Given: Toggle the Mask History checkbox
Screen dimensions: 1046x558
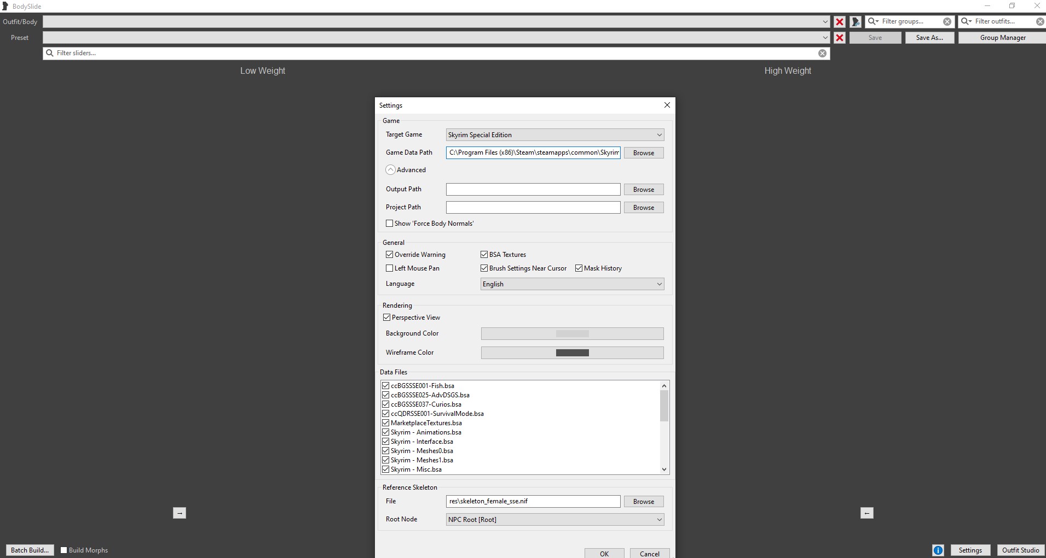Looking at the screenshot, I should (x=579, y=268).
